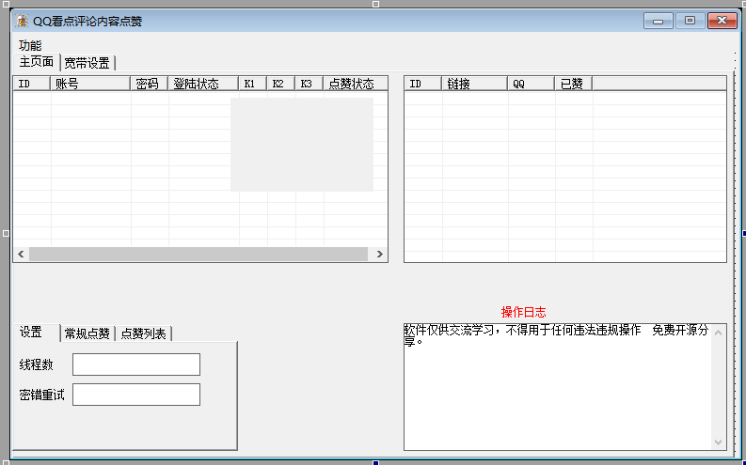This screenshot has height=465, width=746.
Task: Click the 点赞状态 column header
Action: tap(356, 84)
